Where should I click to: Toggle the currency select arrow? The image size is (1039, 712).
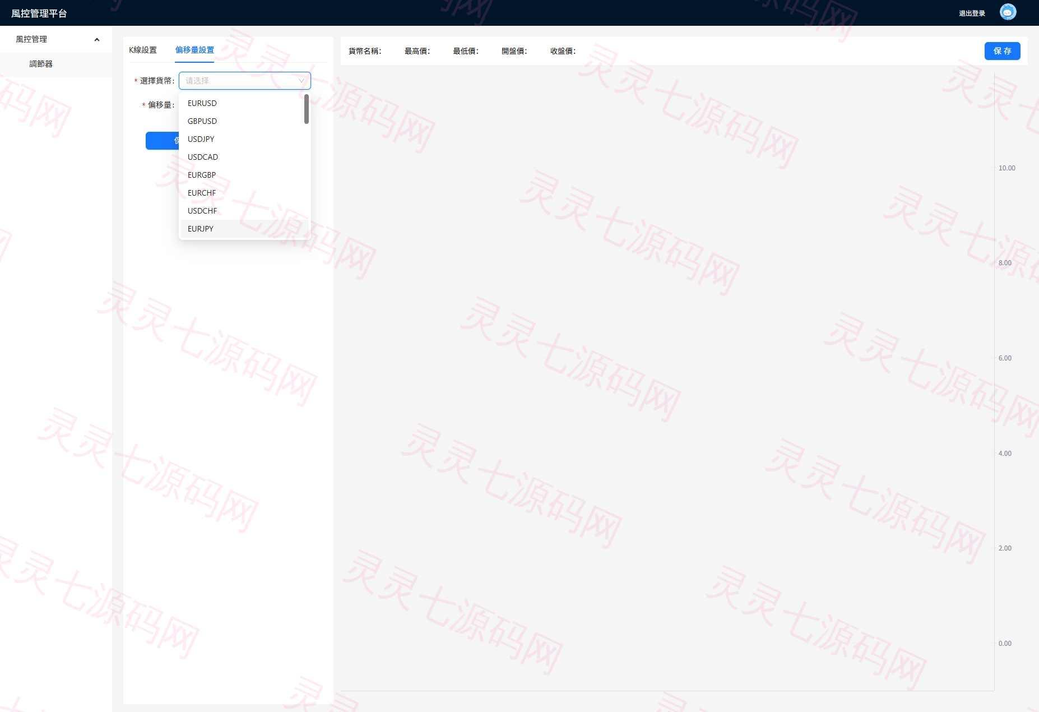(x=301, y=81)
